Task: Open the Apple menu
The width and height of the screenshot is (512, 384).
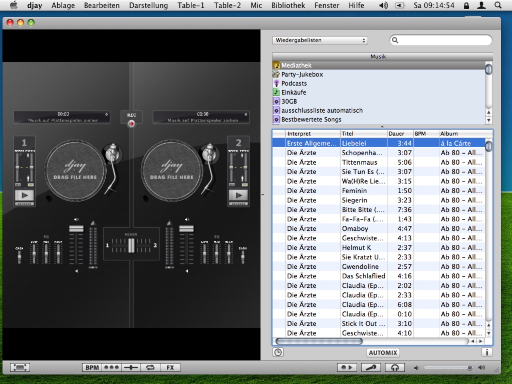Action: (14, 5)
